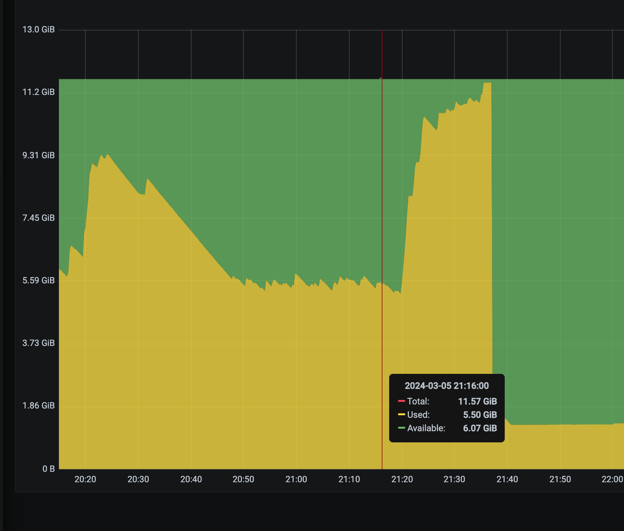Click the 0 B y-axis label
Viewport: 624px width, 531px height.
tap(48, 469)
